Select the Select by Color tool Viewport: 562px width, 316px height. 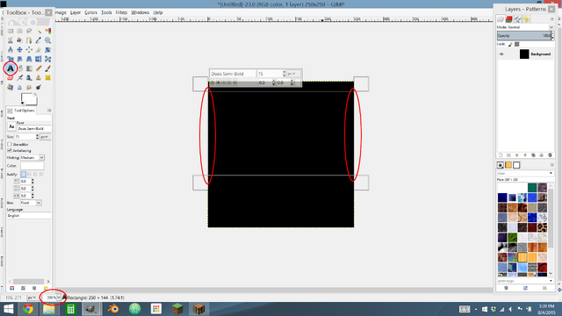point(47,32)
